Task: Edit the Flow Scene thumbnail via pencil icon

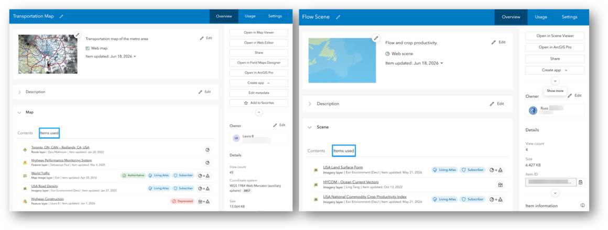Action: (x=375, y=38)
